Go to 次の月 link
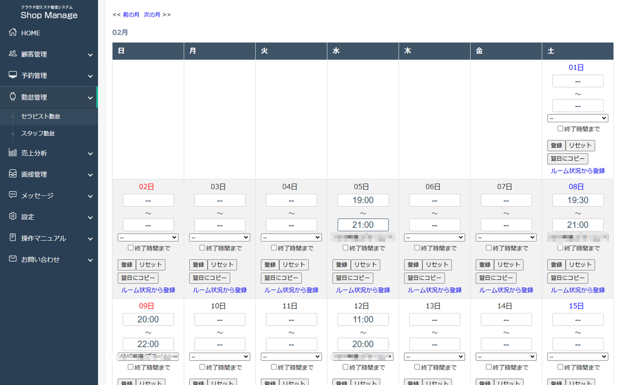 pyautogui.click(x=152, y=15)
